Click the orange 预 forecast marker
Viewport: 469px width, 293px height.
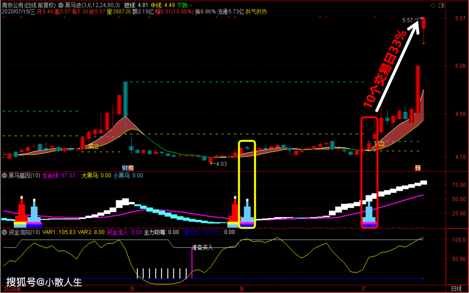tap(417, 168)
